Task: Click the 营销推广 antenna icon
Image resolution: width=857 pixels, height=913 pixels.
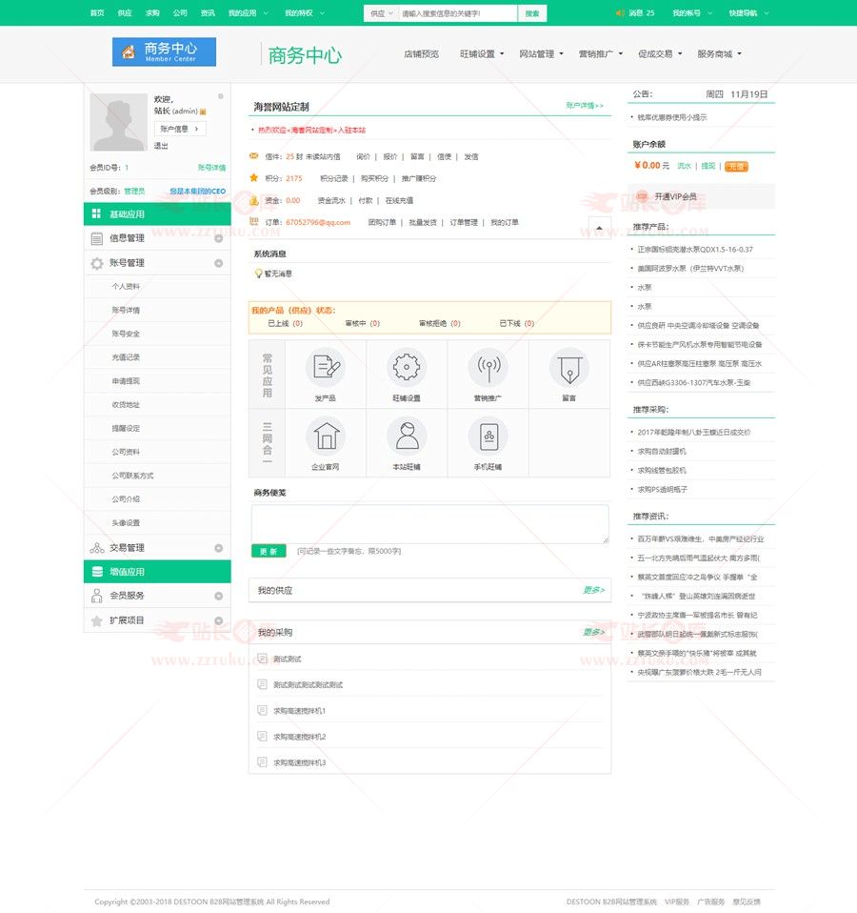Action: click(x=488, y=367)
